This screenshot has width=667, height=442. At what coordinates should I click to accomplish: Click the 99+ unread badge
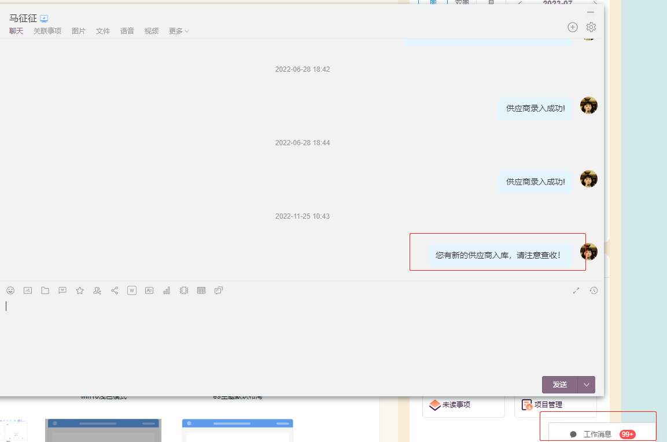coord(628,434)
